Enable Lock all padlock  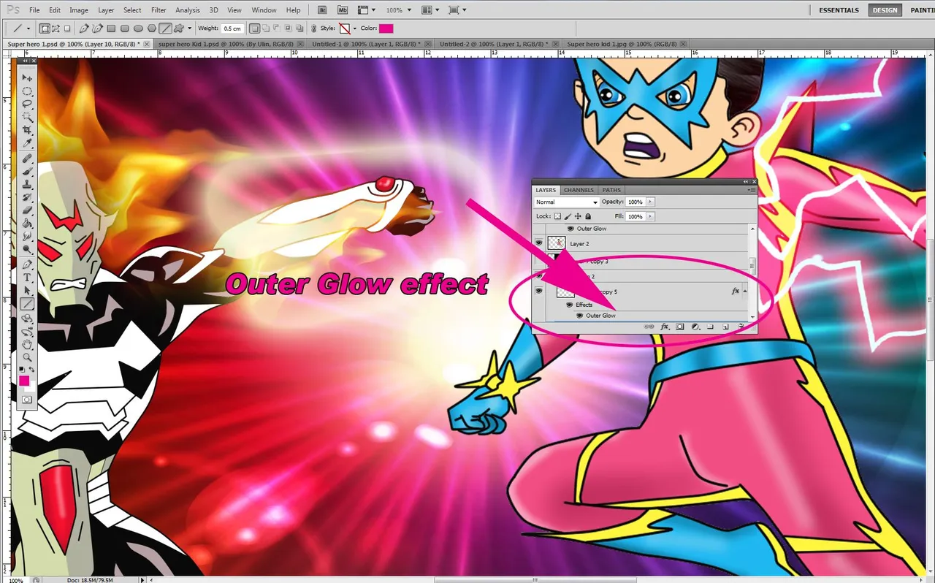click(x=588, y=216)
